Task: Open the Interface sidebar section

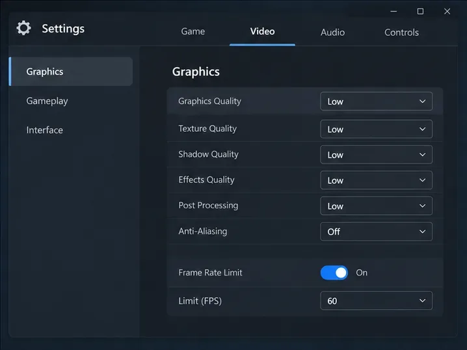Action: point(45,130)
